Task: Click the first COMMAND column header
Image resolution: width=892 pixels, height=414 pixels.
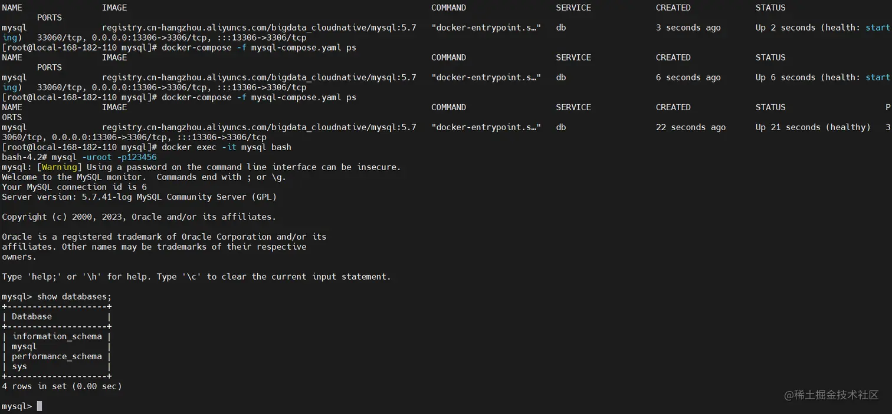Action: coord(448,8)
